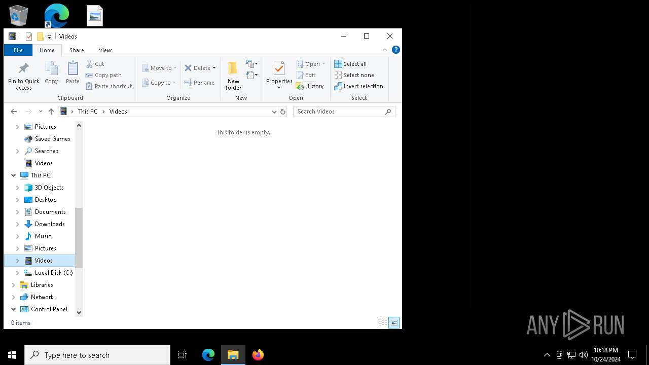Viewport: 649px width, 365px height.
Task: Click the taskbar search box
Action: [x=97, y=355]
